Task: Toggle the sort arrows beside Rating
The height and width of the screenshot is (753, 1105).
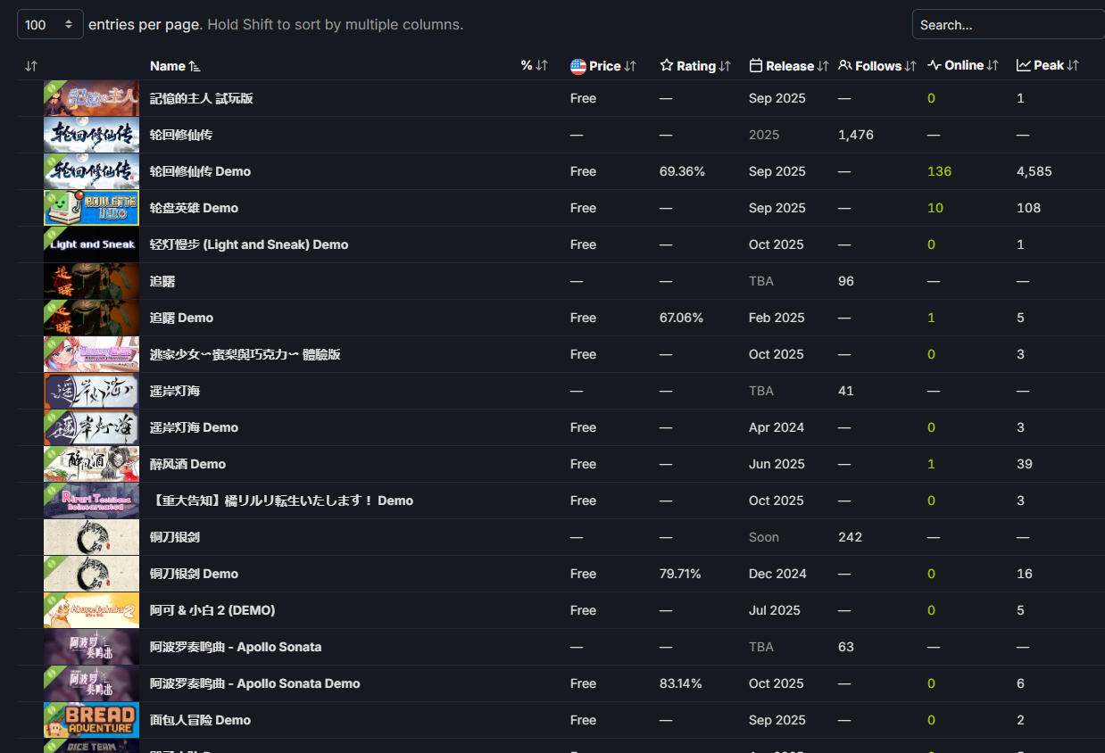Action: pos(725,66)
